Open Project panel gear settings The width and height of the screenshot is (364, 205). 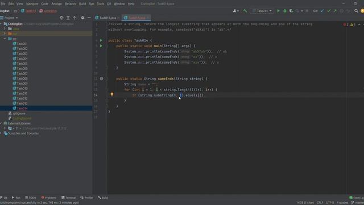pyautogui.click(x=82, y=18)
